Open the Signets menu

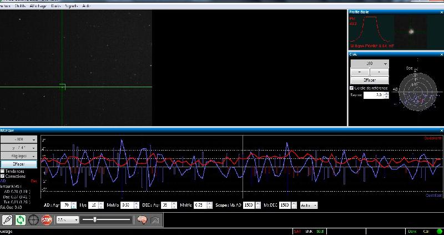71,6
